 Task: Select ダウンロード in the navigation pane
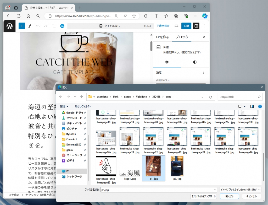tap(74, 118)
